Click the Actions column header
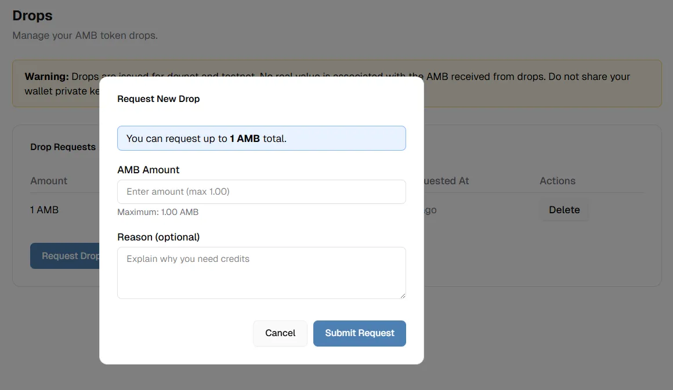 (557, 181)
